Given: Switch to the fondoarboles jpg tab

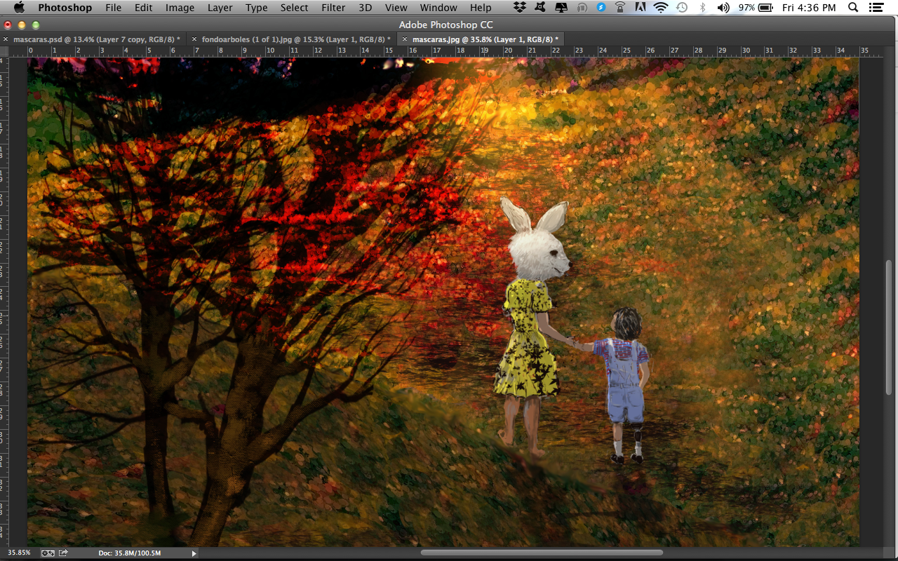Looking at the screenshot, I should [x=295, y=39].
